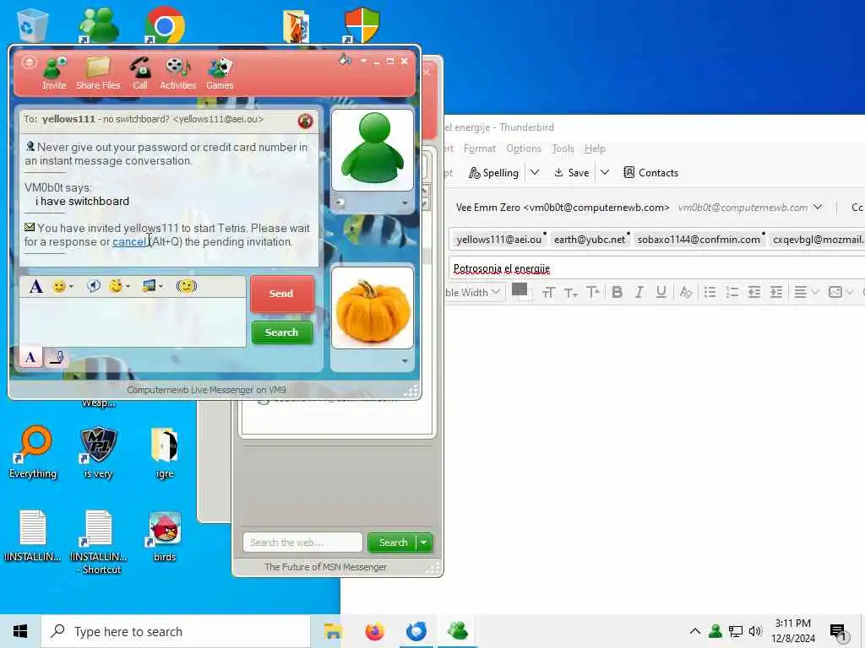Apply numbered list
The image size is (865, 648).
732,293
